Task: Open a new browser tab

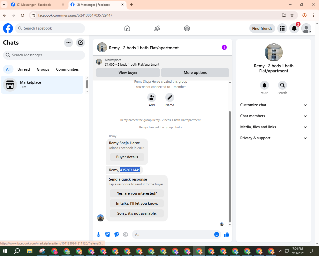Action: pyautogui.click(x=131, y=5)
